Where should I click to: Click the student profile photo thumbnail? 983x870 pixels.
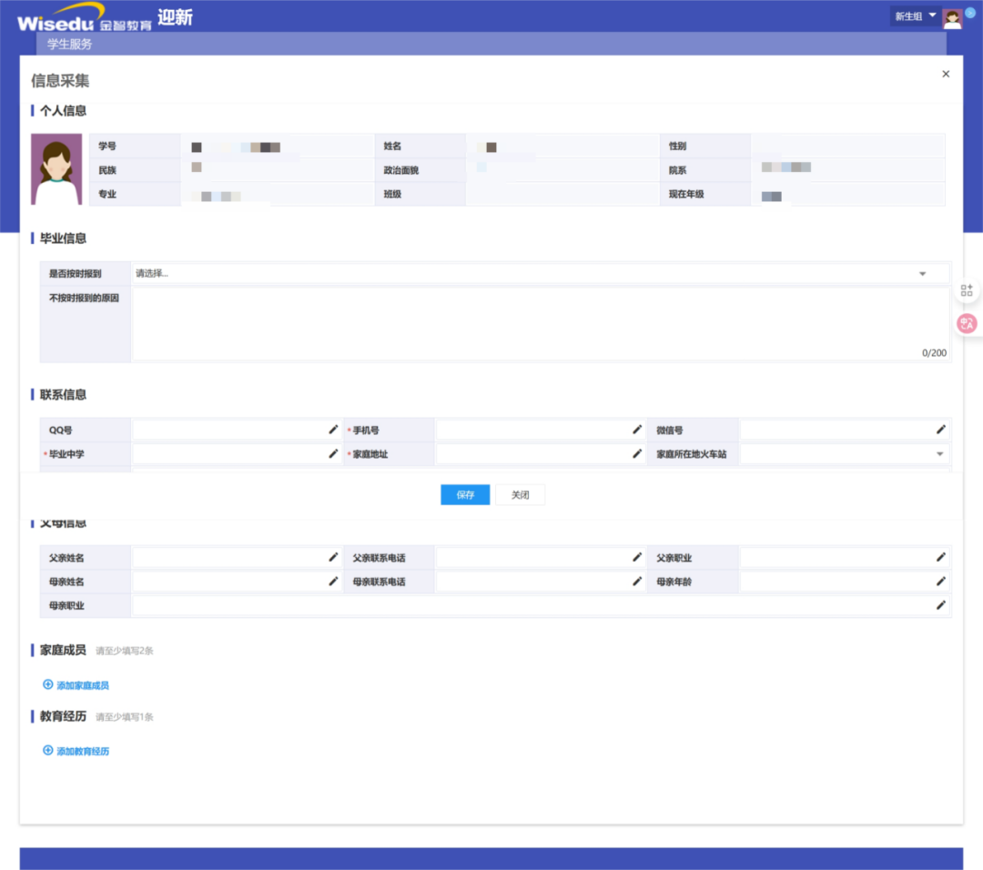pyautogui.click(x=56, y=169)
